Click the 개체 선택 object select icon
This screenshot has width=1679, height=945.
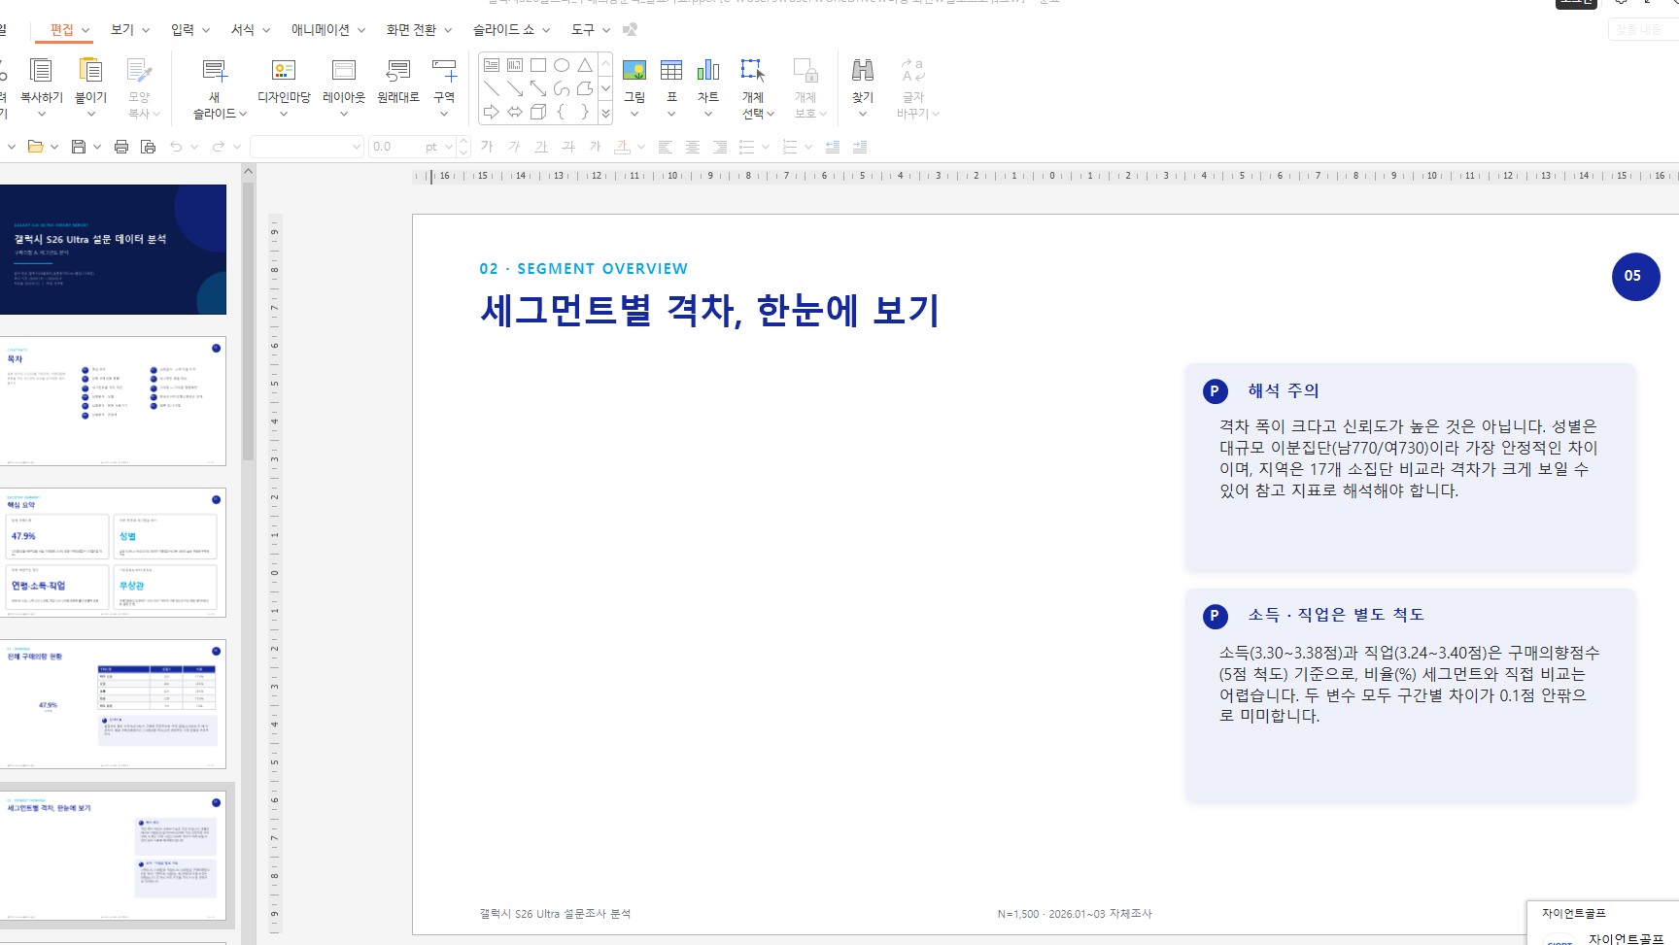753,71
